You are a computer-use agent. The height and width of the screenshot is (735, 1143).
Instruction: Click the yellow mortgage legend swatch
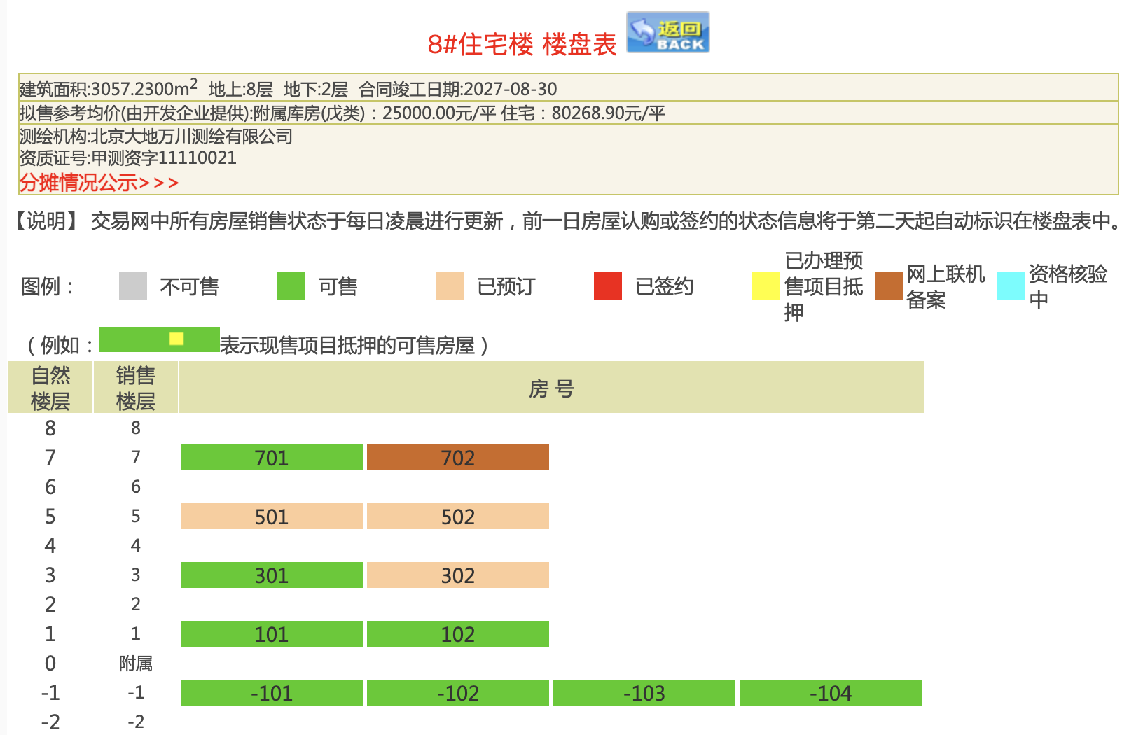[766, 286]
